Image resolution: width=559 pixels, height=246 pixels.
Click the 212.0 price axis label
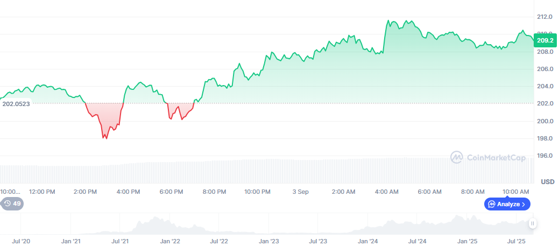pos(545,17)
